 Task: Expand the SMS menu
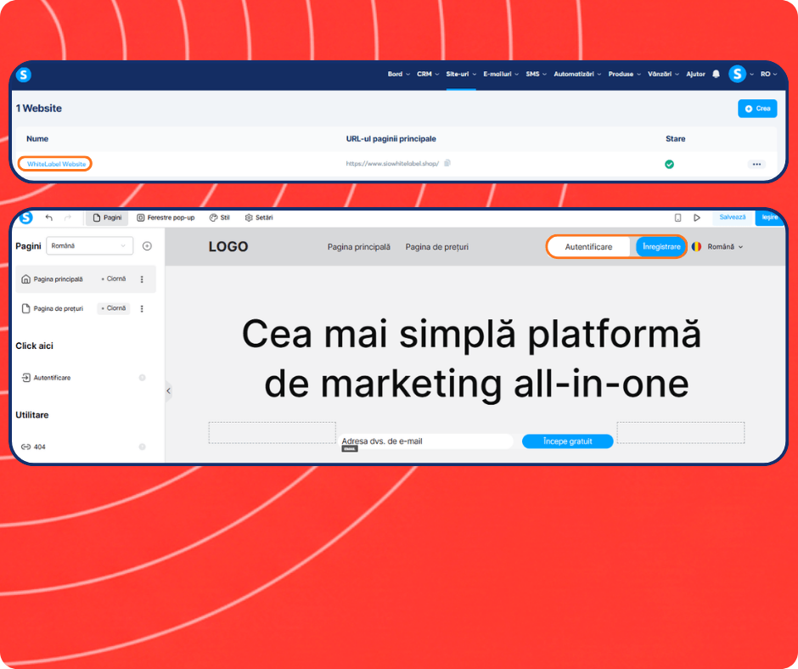(536, 75)
